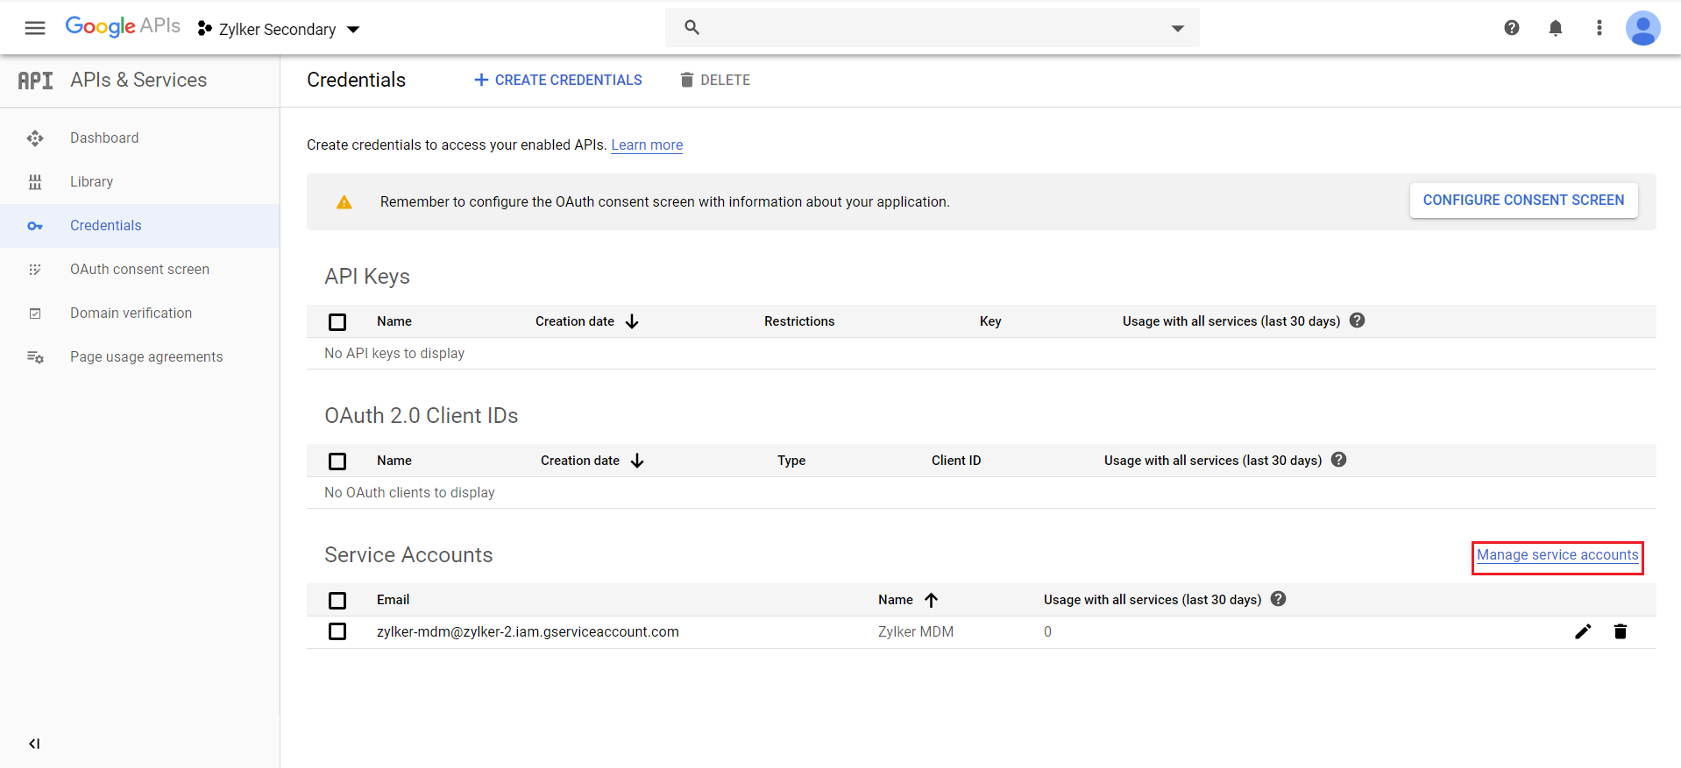Click the user account avatar
This screenshot has width=1681, height=768.
point(1642,28)
